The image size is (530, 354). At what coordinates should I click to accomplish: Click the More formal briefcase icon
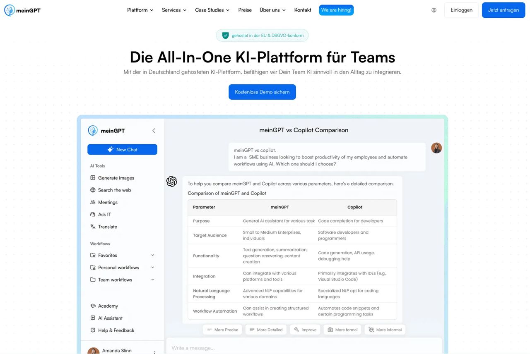330,330
